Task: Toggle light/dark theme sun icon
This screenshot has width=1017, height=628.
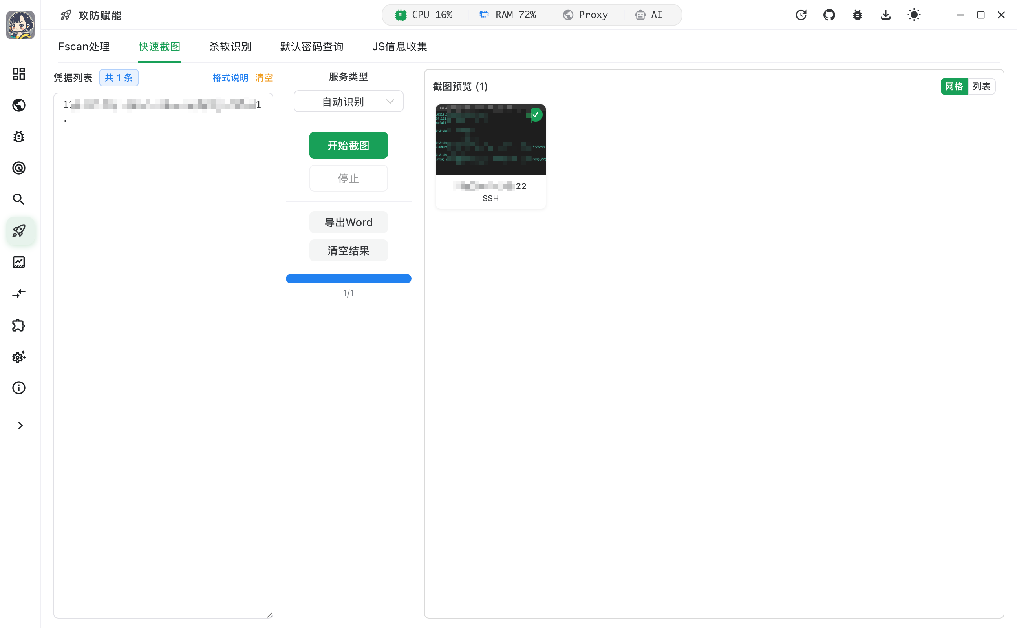Action: pyautogui.click(x=914, y=15)
